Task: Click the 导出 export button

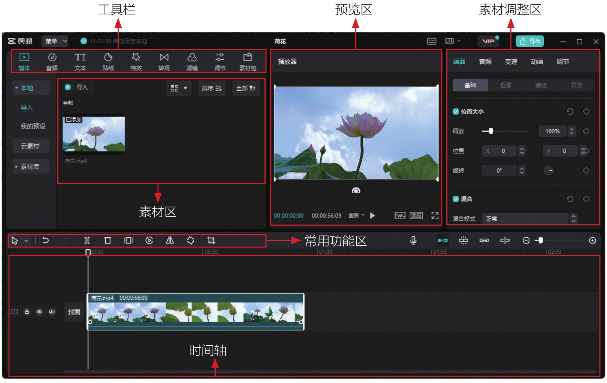Action: [530, 41]
